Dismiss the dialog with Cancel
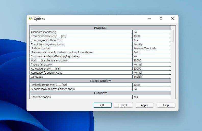Image resolution: width=202 pixels, height=131 pixels. [123, 105]
